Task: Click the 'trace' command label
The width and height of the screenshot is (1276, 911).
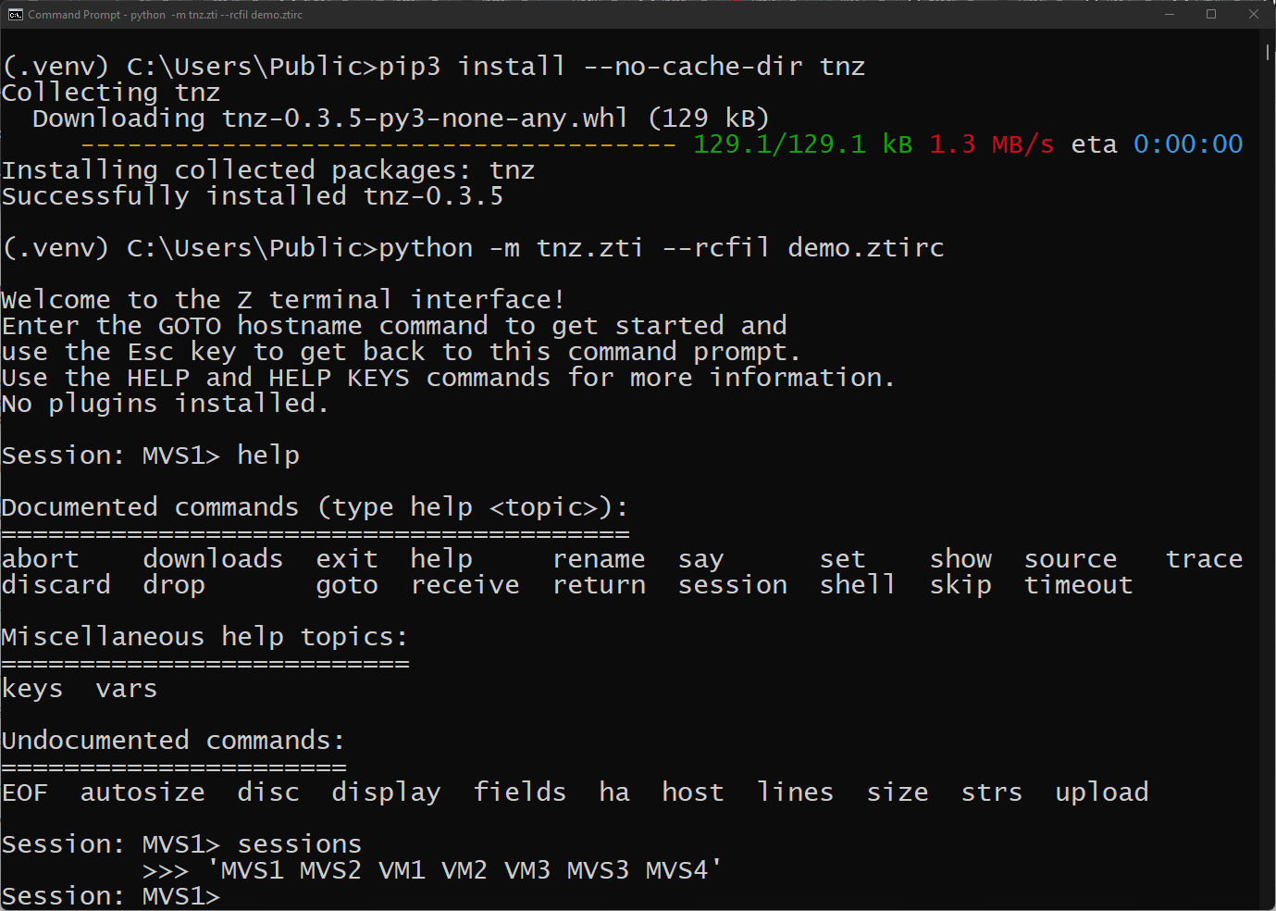Action: 1204,557
